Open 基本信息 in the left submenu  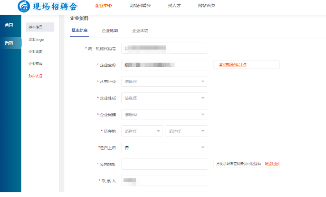tap(40, 27)
